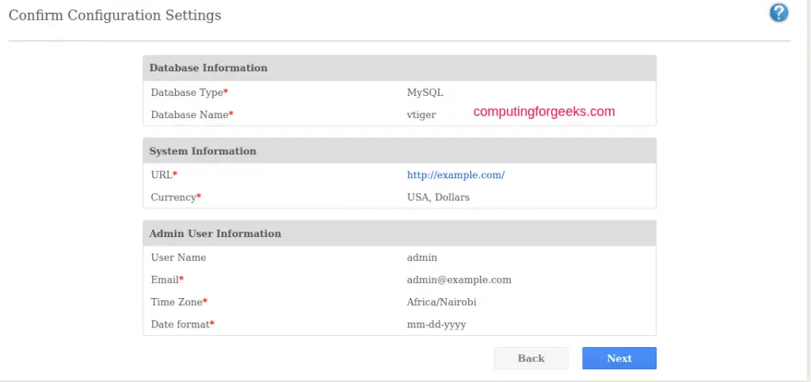Click the Currency label
This screenshot has height=382, width=811.
[x=176, y=197]
